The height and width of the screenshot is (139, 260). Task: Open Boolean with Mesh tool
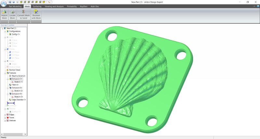coord(36,15)
